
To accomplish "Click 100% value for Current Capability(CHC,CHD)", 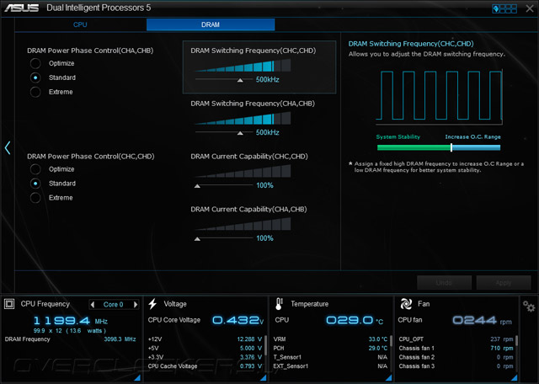I will pyautogui.click(x=264, y=185).
